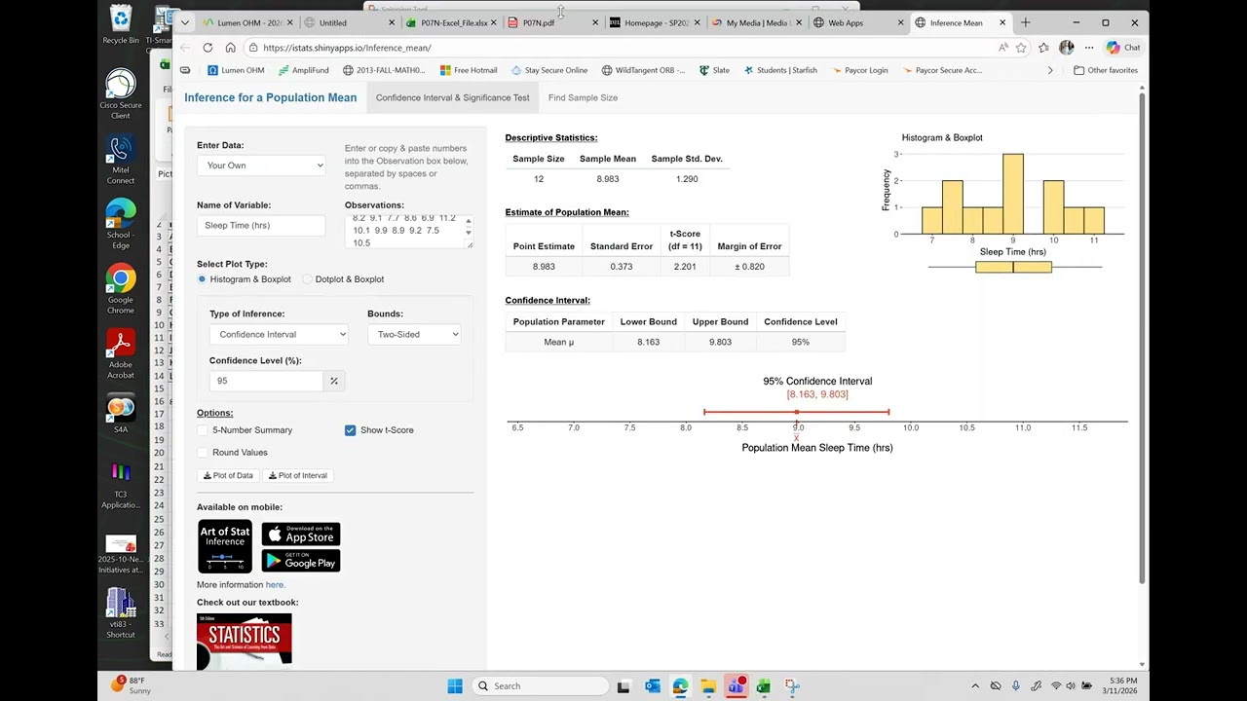Open the tab actions menu chevron
The image size is (1247, 701).
(x=185, y=22)
